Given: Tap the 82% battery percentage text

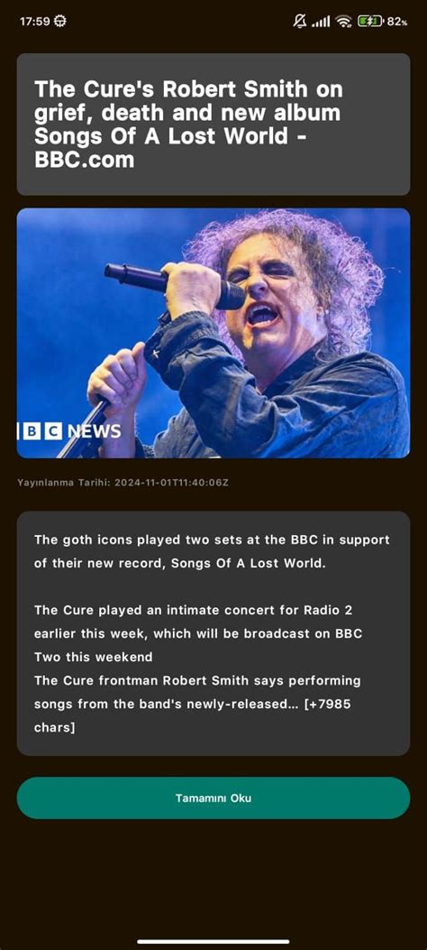Looking at the screenshot, I should pyautogui.click(x=396, y=22).
